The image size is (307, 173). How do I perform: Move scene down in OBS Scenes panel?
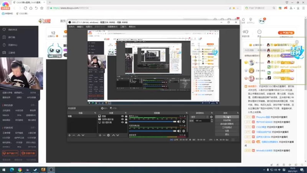[x=83, y=135]
